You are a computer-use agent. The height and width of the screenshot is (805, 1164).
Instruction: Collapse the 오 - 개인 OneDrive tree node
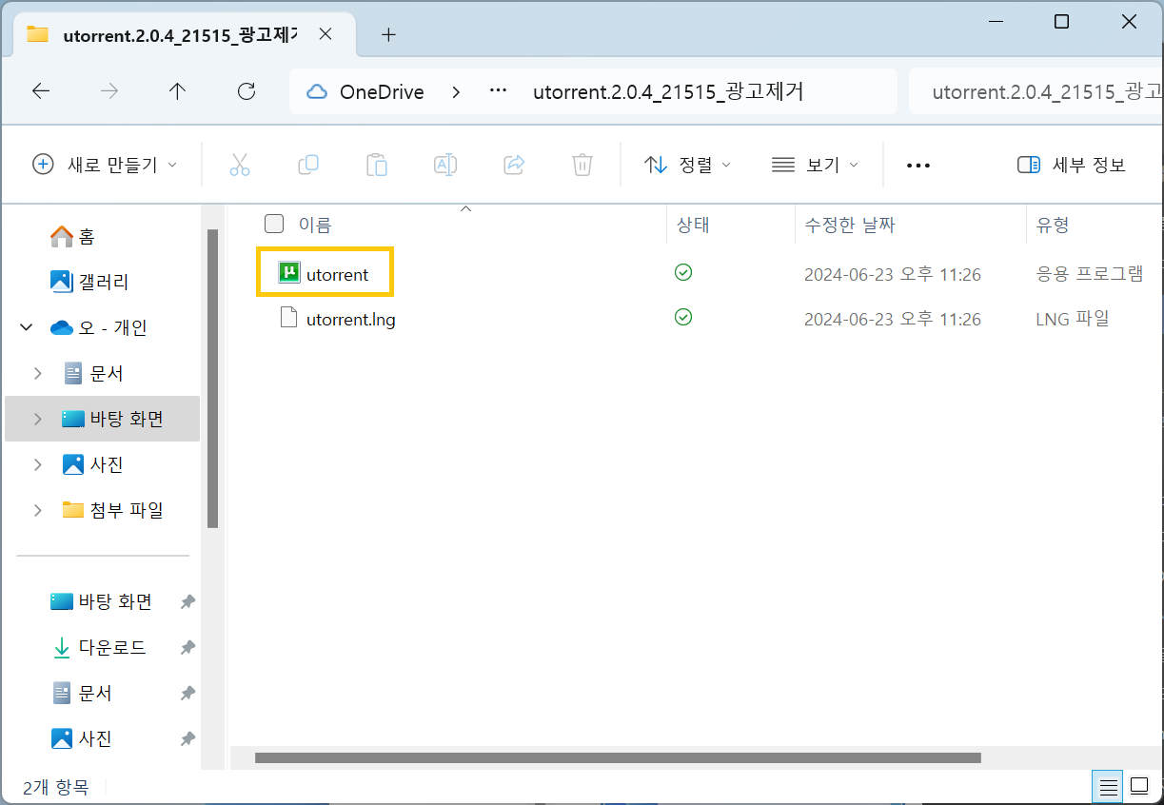25,327
